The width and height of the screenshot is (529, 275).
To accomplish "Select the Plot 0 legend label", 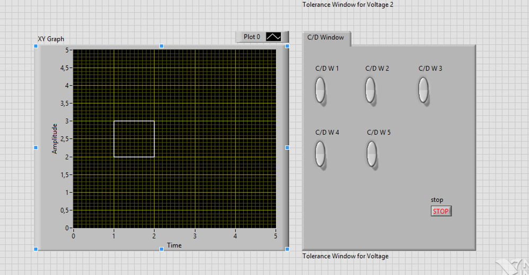I will click(252, 37).
